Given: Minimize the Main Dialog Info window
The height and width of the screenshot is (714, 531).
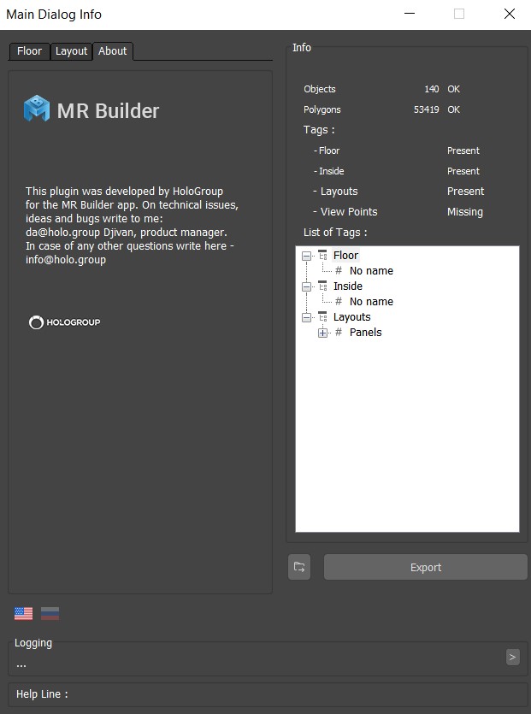Looking at the screenshot, I should (x=410, y=15).
